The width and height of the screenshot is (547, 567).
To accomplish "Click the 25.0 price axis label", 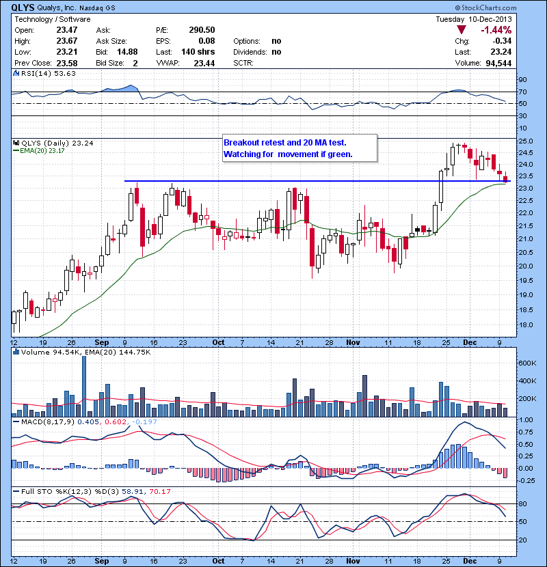I will tap(526, 141).
